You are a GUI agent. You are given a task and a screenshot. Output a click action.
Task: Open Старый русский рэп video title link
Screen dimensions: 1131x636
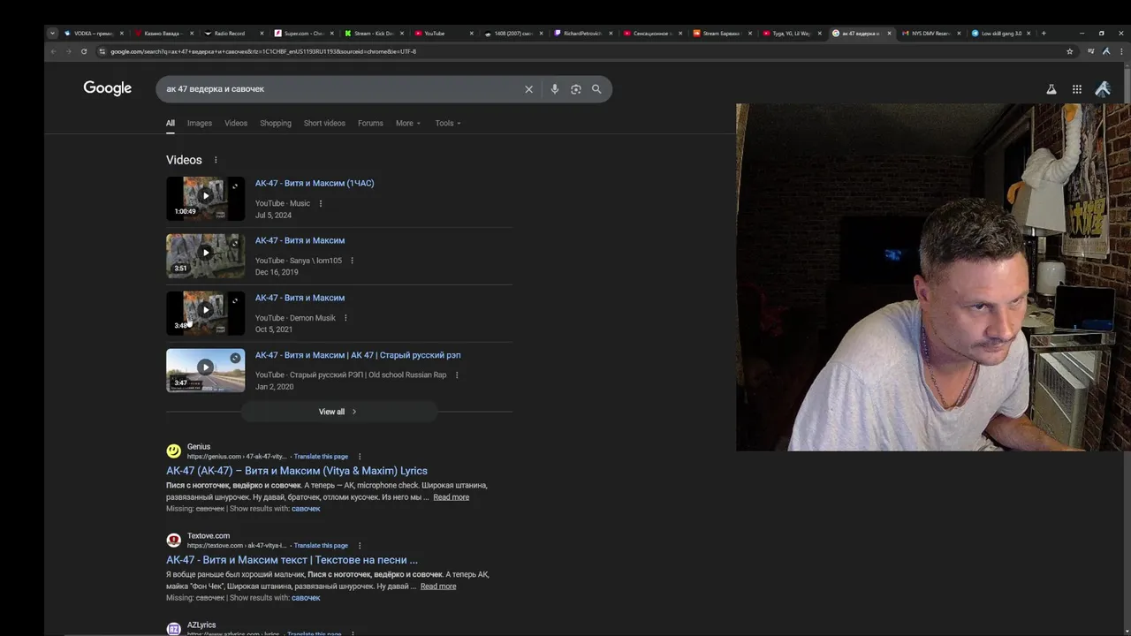[358, 355]
